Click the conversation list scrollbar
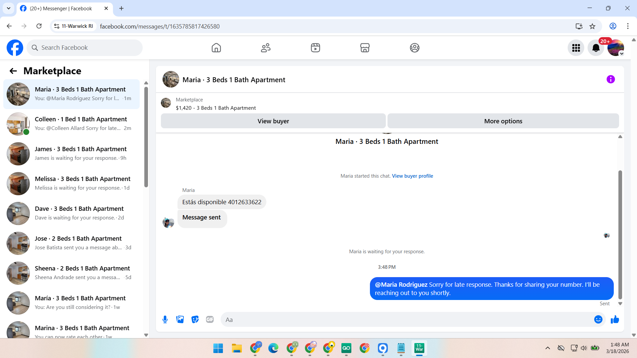This screenshot has width=637, height=358. point(146,137)
